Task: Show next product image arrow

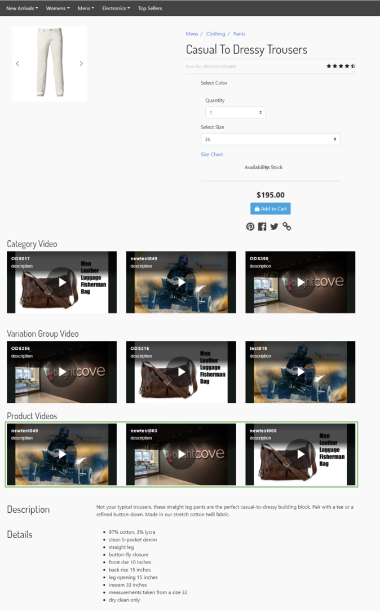Action: 81,64
